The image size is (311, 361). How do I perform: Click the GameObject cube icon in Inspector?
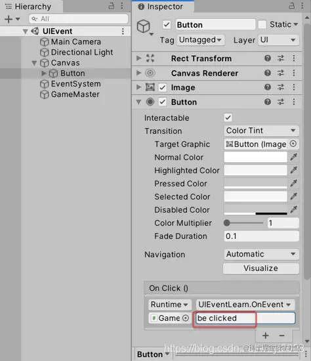[x=144, y=26]
